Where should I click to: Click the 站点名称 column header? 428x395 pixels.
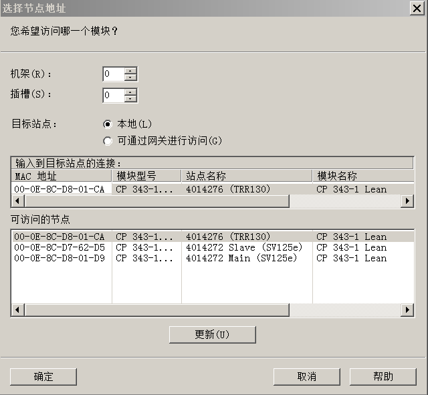[x=247, y=176]
